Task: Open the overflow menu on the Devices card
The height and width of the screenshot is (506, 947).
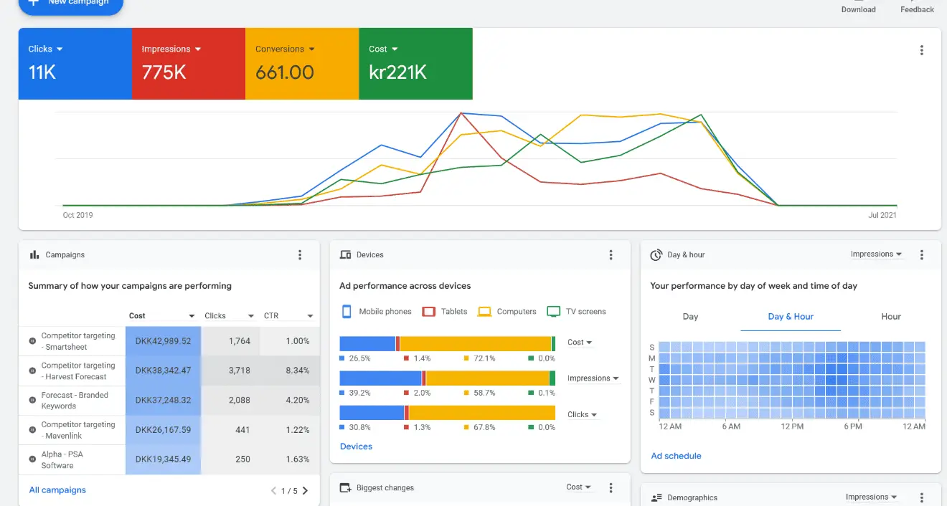Action: point(611,254)
